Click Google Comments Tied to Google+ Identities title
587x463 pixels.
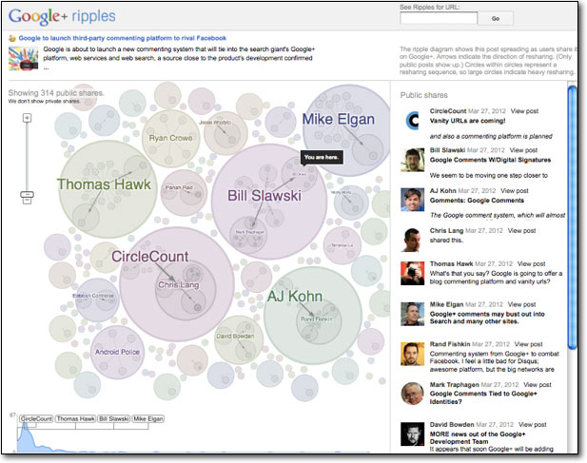pyautogui.click(x=483, y=397)
